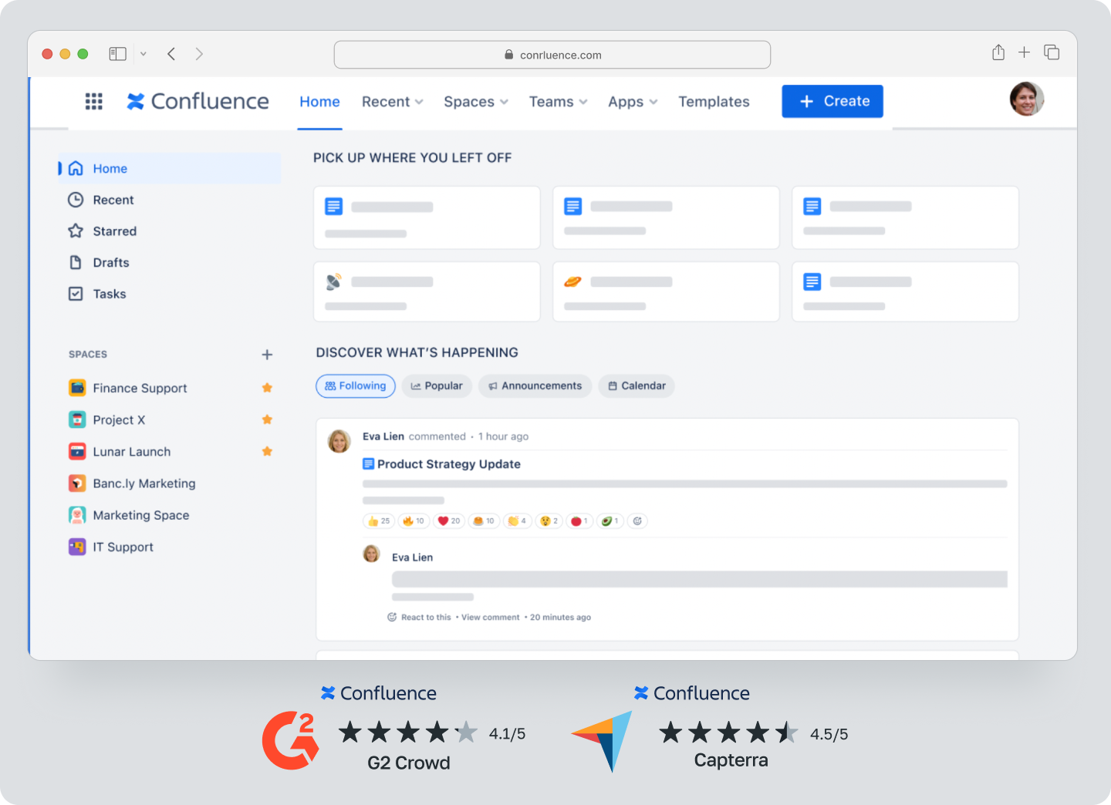Image resolution: width=1111 pixels, height=805 pixels.
Task: Select the Announcements tab
Action: [x=535, y=386]
